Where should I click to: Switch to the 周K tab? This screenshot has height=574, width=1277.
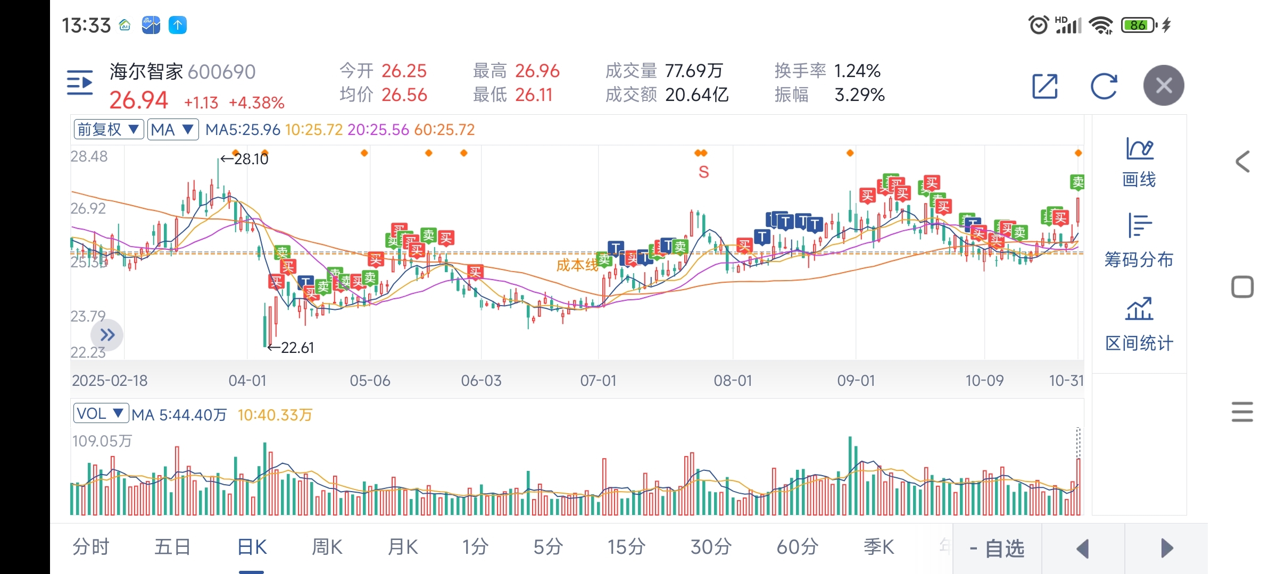click(327, 547)
